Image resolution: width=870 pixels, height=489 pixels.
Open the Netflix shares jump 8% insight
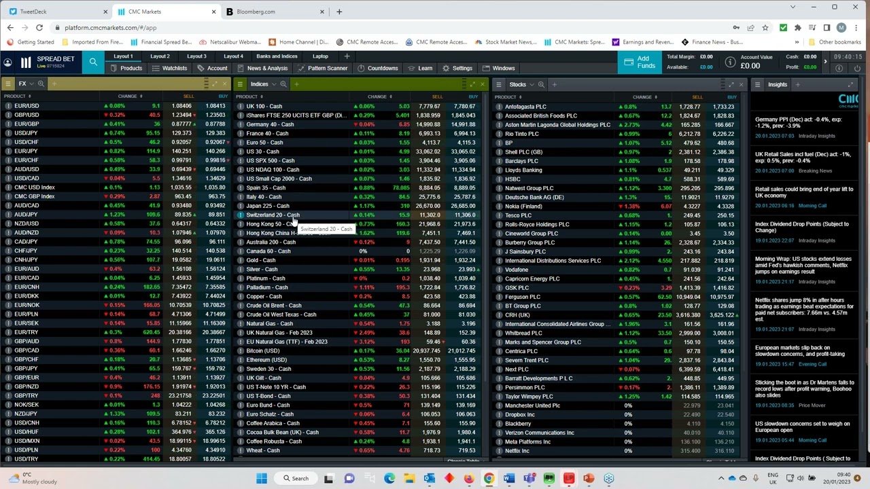[x=804, y=310]
